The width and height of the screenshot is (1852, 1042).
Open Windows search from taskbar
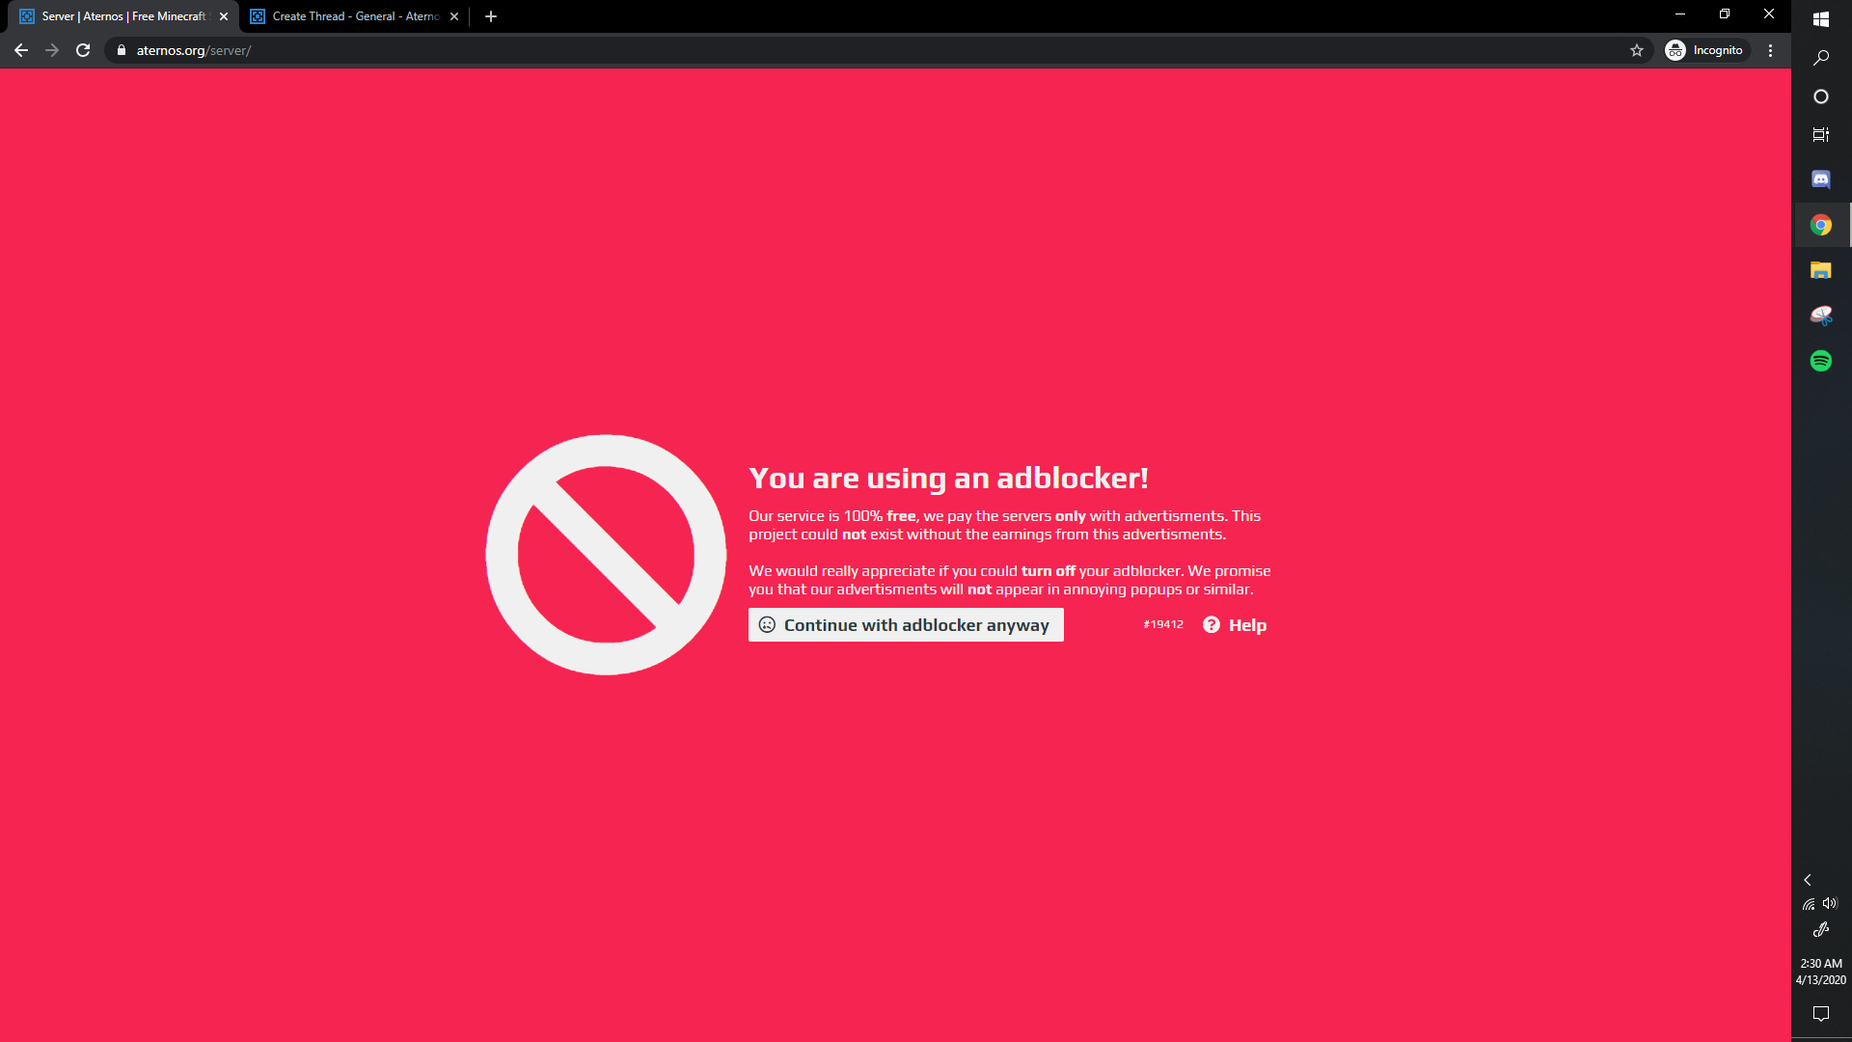1821,58
